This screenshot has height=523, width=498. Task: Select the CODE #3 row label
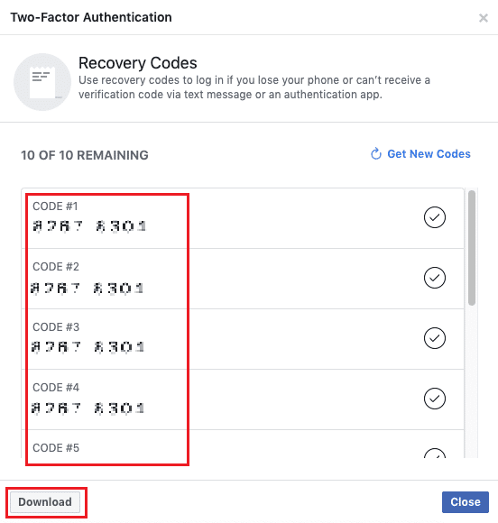point(56,326)
